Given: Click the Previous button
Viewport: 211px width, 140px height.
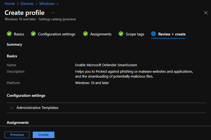Looking at the screenshot, I should (x=17, y=135).
